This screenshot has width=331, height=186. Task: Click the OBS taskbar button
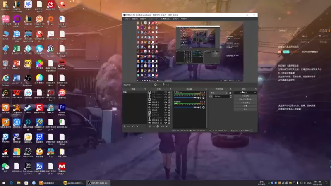(x=98, y=183)
